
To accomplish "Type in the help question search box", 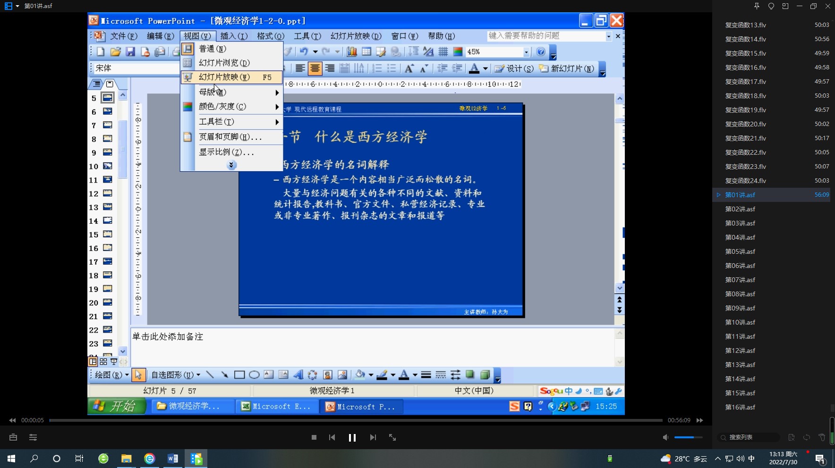I will [x=546, y=36].
